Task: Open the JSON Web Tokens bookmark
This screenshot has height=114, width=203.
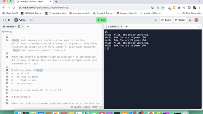Action: click(32, 13)
